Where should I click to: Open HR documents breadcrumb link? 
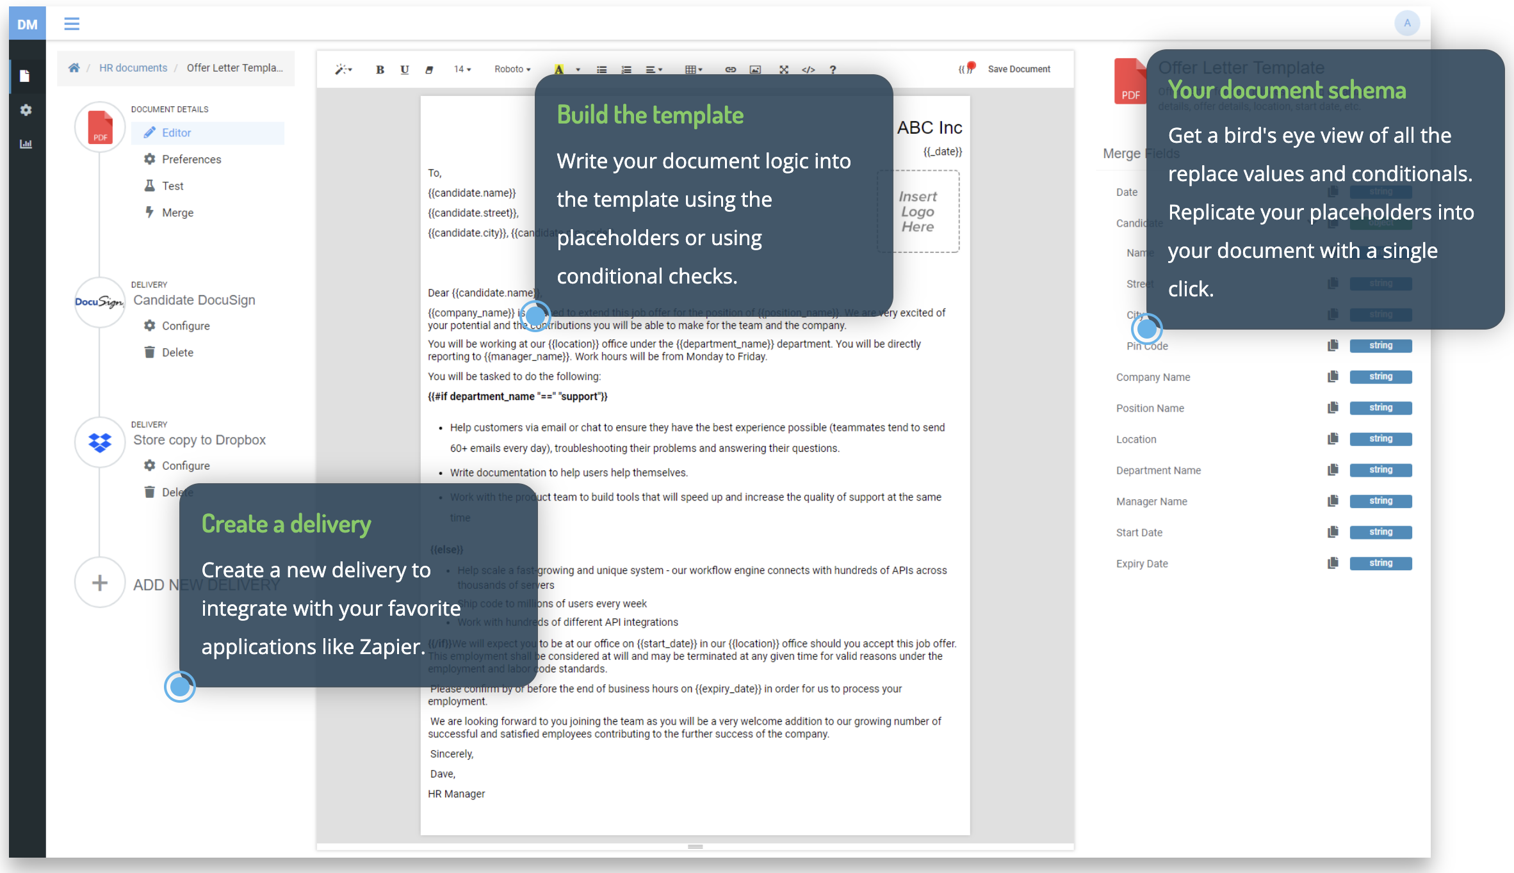point(133,68)
